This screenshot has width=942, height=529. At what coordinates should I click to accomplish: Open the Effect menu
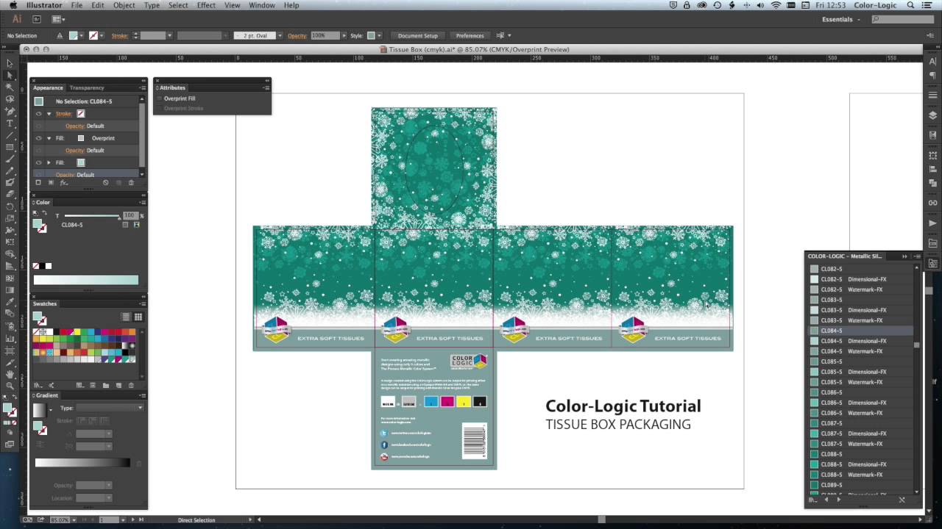(x=206, y=5)
